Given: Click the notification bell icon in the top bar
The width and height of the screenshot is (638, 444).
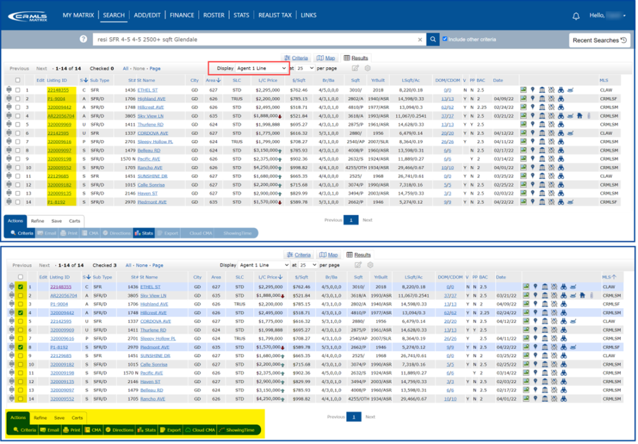Looking at the screenshot, I should click(576, 16).
